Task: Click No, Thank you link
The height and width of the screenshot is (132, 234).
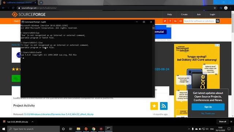Action: (x=208, y=113)
